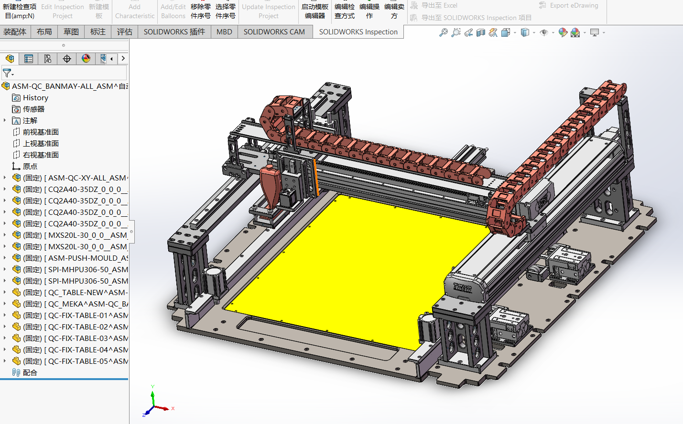Expand the QC_TABLE-NEW component node
The width and height of the screenshot is (683, 424).
tap(5, 292)
